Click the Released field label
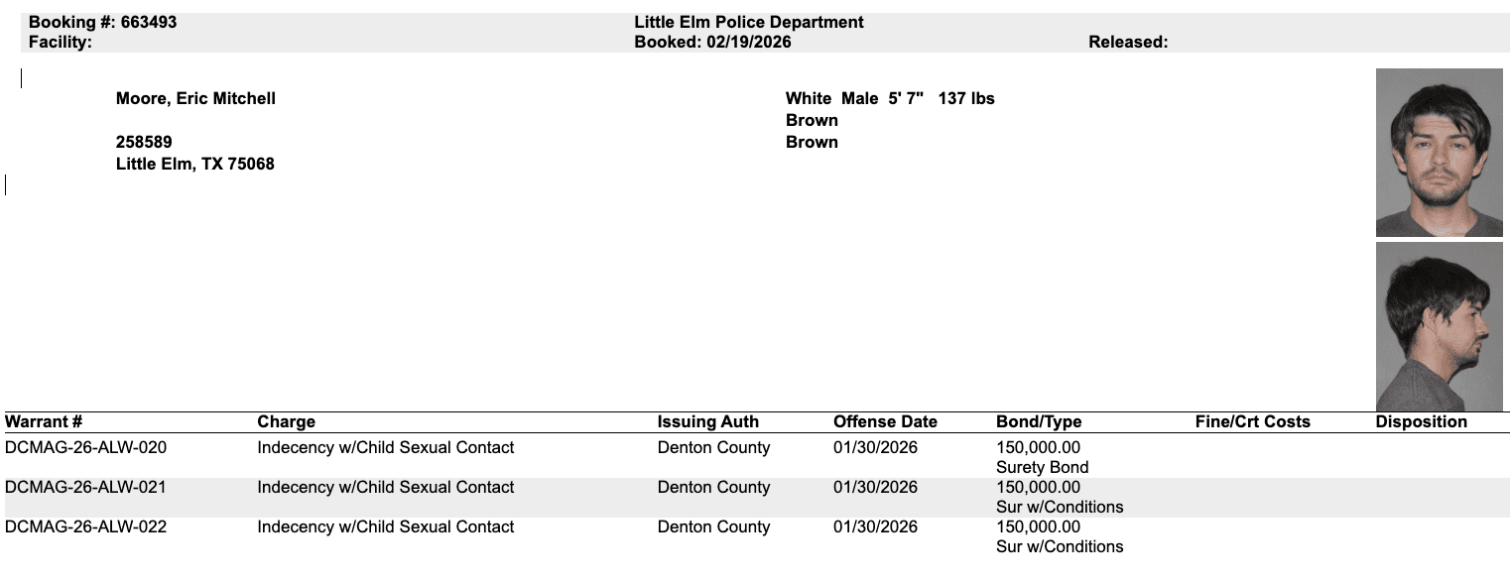Image resolution: width=1510 pixels, height=583 pixels. [1128, 42]
